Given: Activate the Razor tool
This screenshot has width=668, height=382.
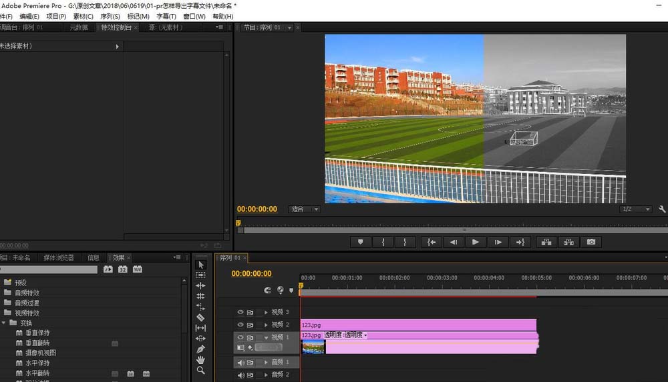Looking at the screenshot, I should tap(200, 317).
